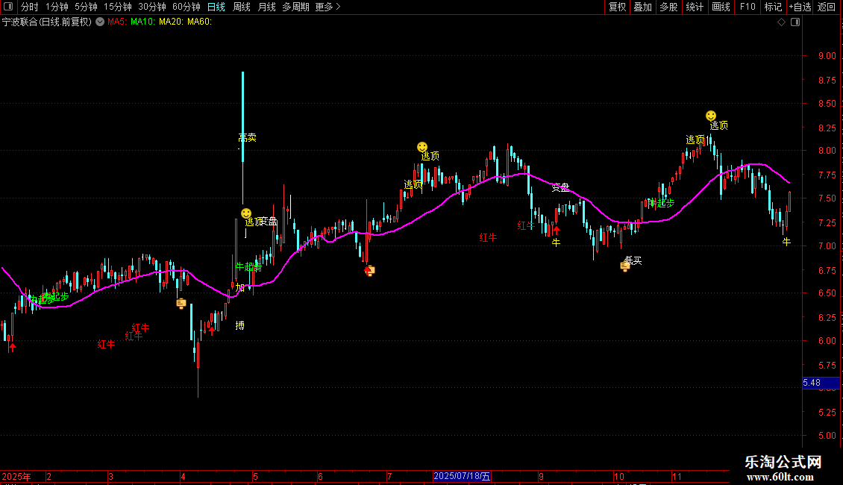The image size is (843, 485).
Task: Click the diamond icon above the chart
Action: tap(782, 22)
